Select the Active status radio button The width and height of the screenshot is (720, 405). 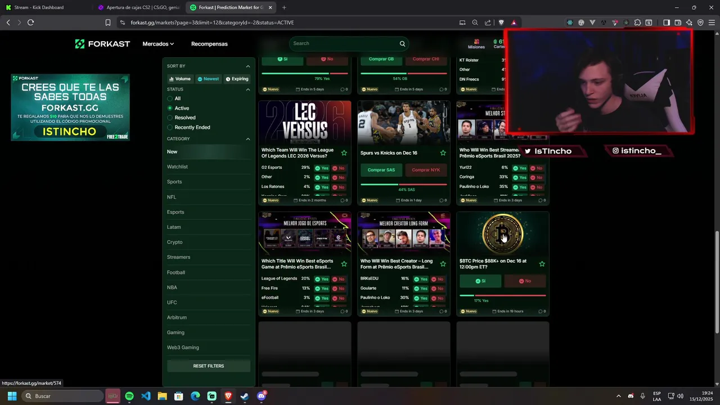pos(170,108)
